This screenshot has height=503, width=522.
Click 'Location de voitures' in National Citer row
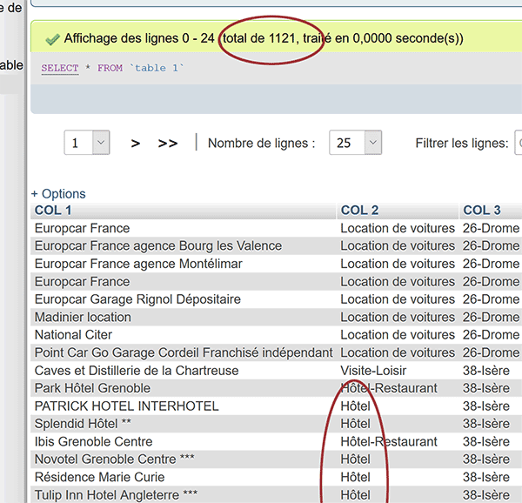pyautogui.click(x=398, y=335)
